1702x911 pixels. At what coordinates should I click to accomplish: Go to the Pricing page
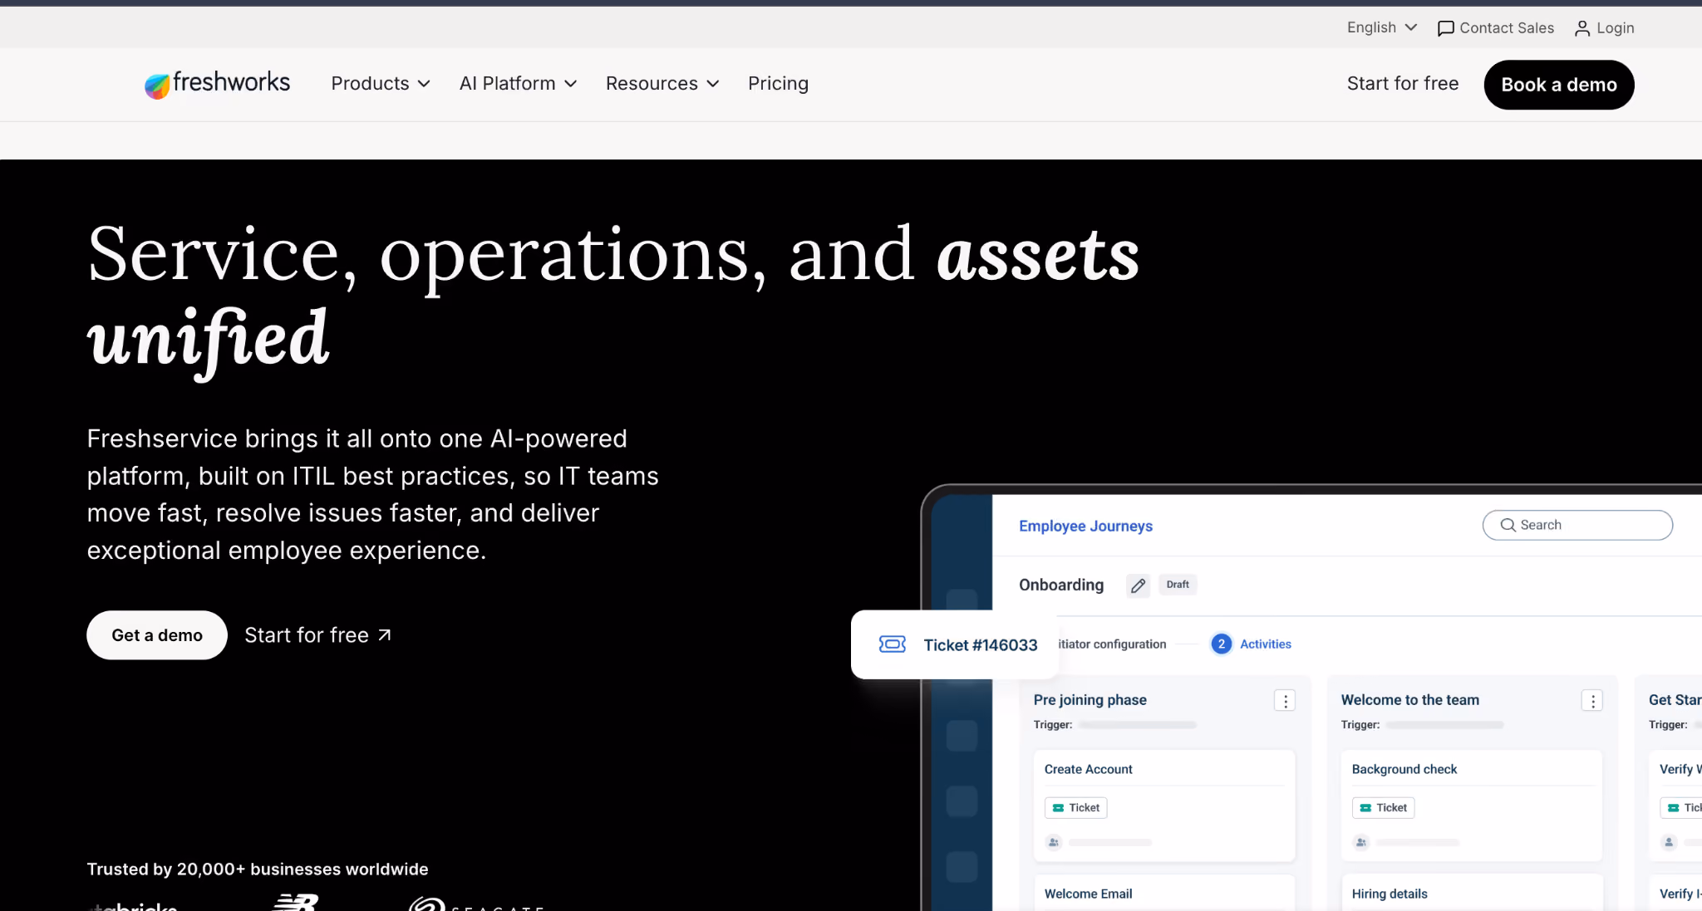pyautogui.click(x=778, y=84)
